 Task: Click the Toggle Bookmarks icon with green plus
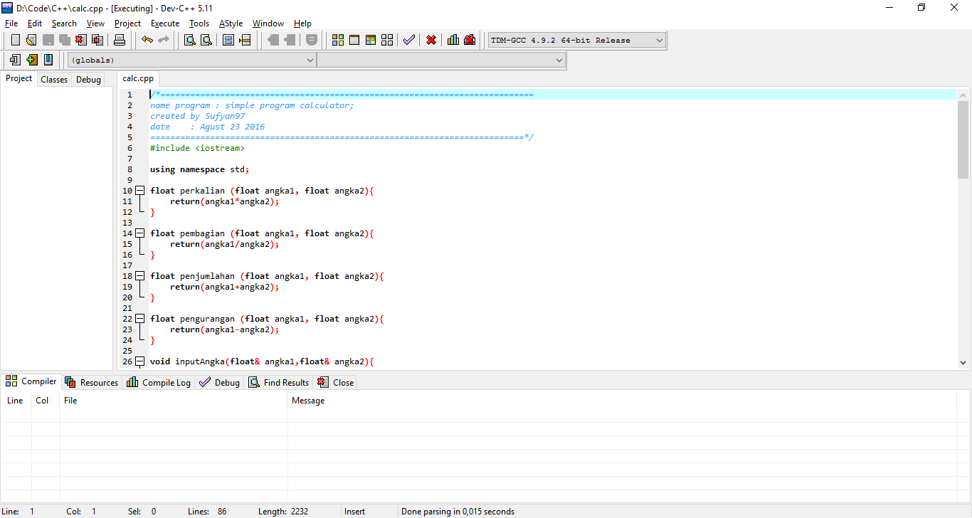point(31,60)
